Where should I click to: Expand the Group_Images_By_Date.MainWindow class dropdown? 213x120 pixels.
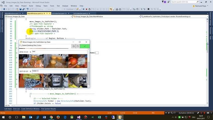click(139, 16)
